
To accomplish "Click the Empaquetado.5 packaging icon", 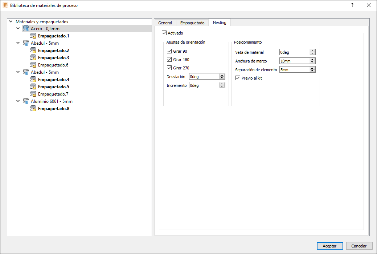I will click(33, 87).
